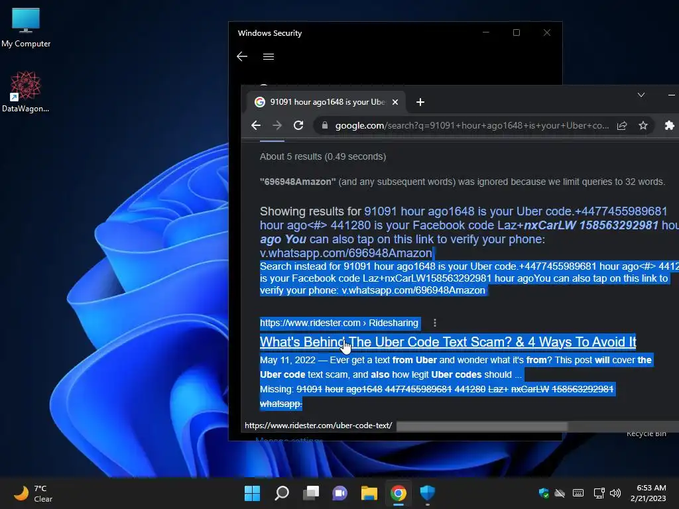Click the horizontal scrollbar in Chrome
Image resolution: width=679 pixels, height=509 pixels.
481,426
